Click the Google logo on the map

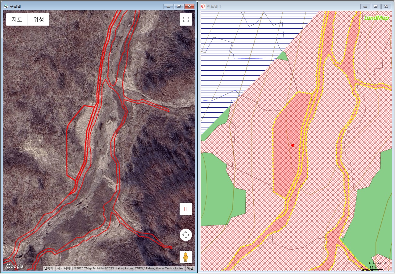coord(15,267)
